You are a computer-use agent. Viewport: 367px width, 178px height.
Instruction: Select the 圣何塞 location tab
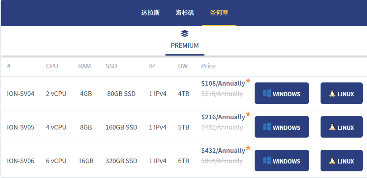(x=219, y=13)
